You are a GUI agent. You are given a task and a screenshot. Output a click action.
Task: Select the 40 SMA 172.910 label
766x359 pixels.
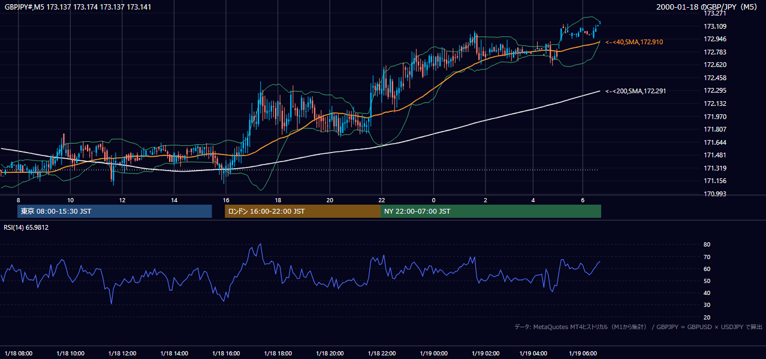coord(634,42)
